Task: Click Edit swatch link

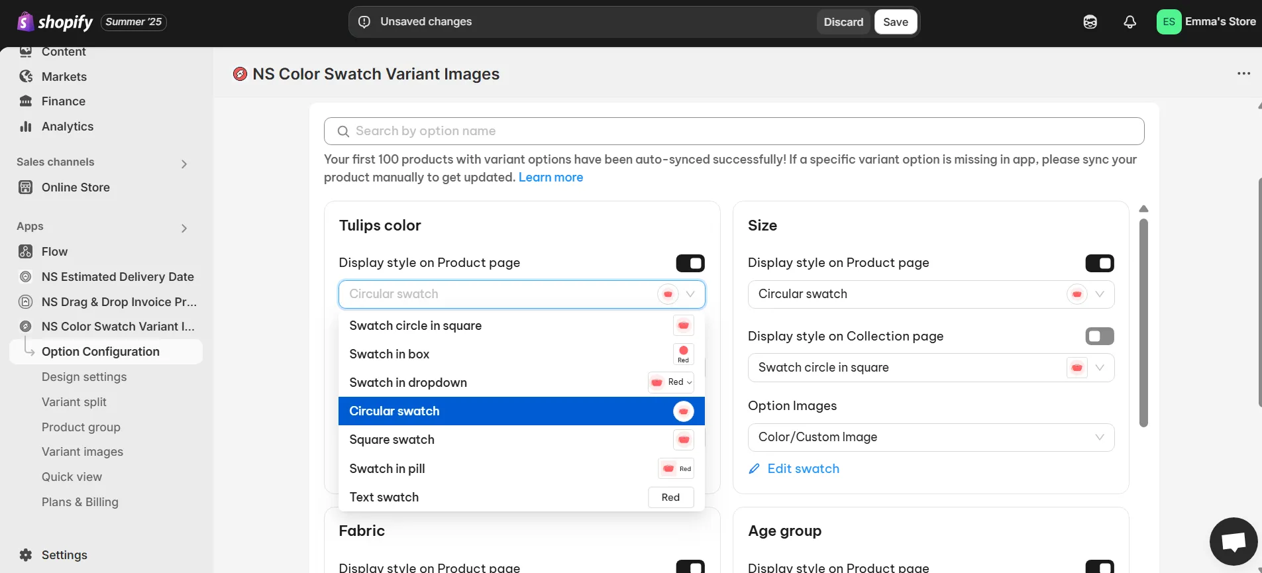Action: tap(803, 469)
